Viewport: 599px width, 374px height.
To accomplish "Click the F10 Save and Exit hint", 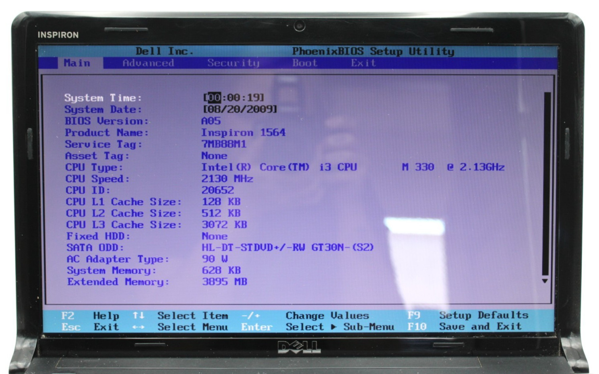I will (x=464, y=326).
